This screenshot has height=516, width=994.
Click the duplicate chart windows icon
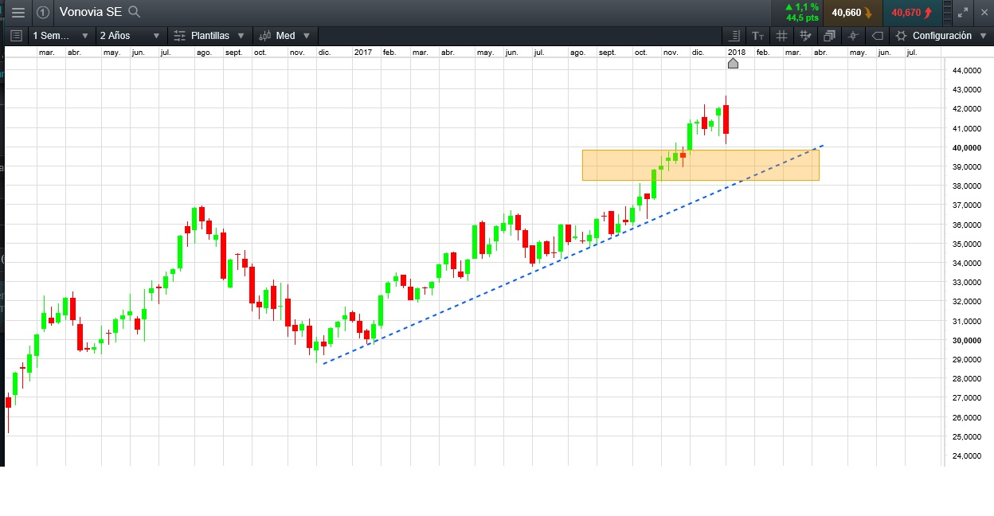pos(829,36)
